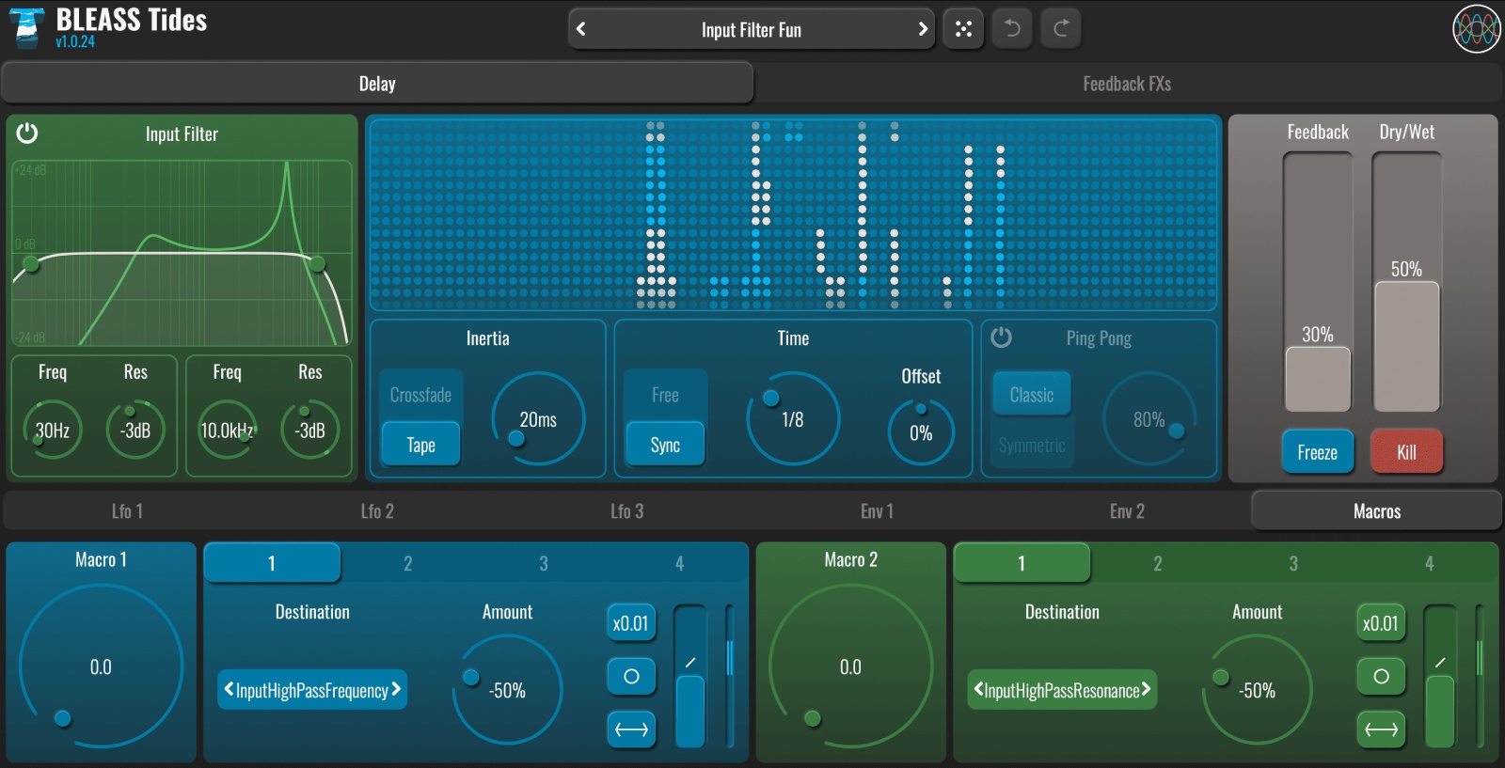Enable Symmetric ping pong mode
Screen dimensions: 1505x768
[1032, 445]
